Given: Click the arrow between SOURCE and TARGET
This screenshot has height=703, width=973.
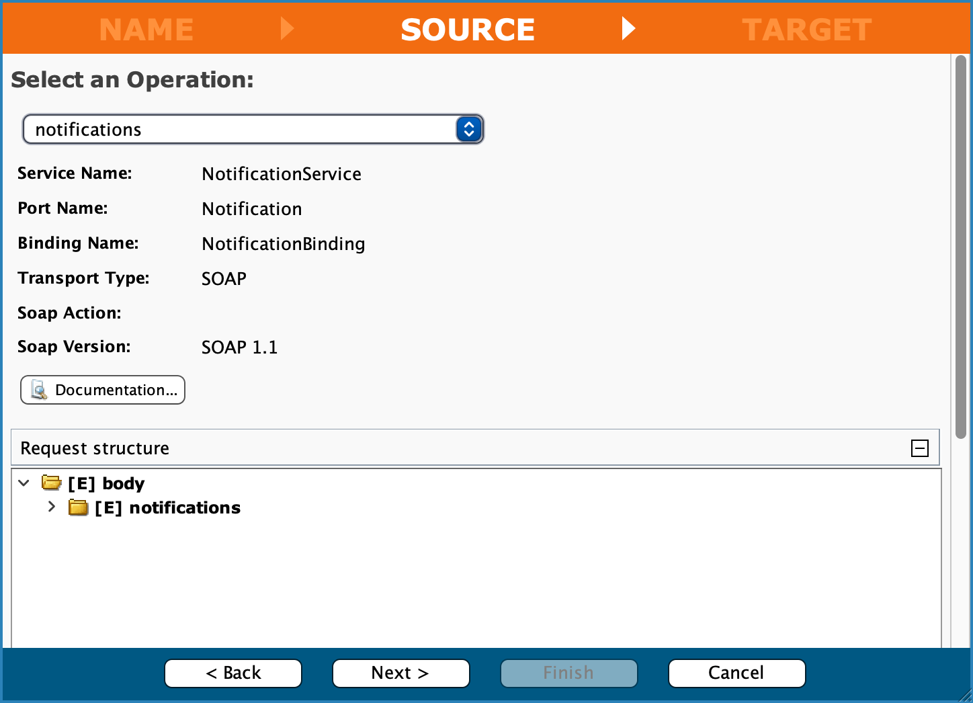Looking at the screenshot, I should tap(628, 29).
